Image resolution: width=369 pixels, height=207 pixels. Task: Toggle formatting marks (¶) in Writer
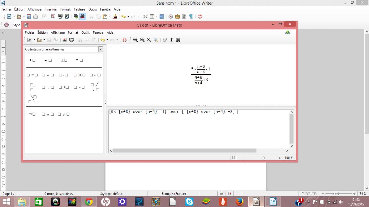(x=191, y=17)
